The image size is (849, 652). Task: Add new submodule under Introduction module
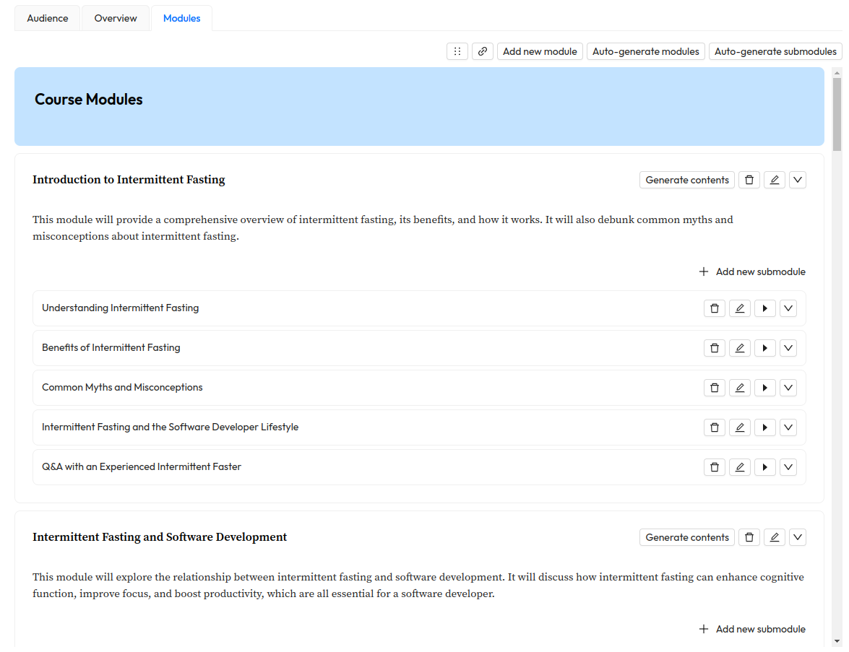(x=752, y=271)
